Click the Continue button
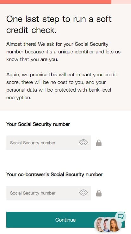131x234 pixels. pyautogui.click(x=65, y=220)
